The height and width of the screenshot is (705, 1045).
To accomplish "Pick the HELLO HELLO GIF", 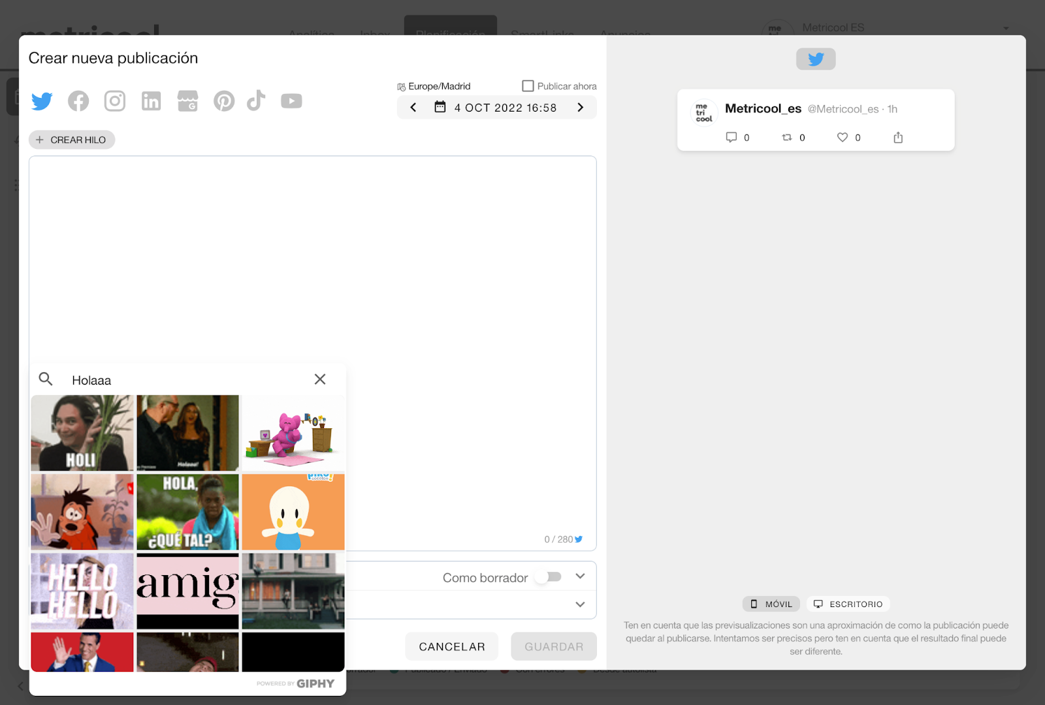I will [82, 591].
